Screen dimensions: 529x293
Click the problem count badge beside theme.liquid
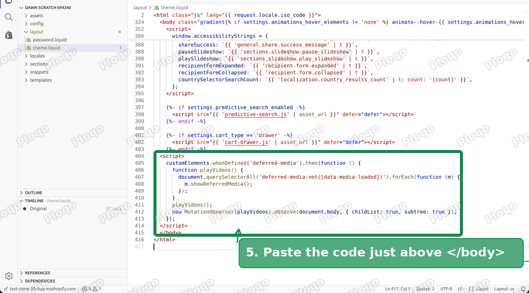[x=120, y=48]
